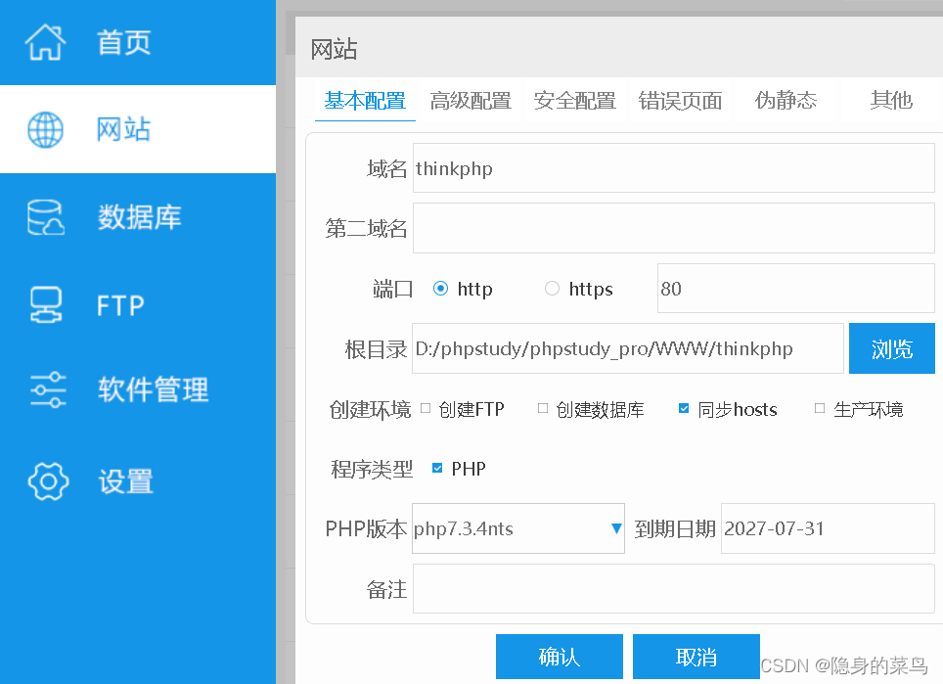943x684 pixels.
Task: Click the 取消 cancel button
Action: pos(696,657)
